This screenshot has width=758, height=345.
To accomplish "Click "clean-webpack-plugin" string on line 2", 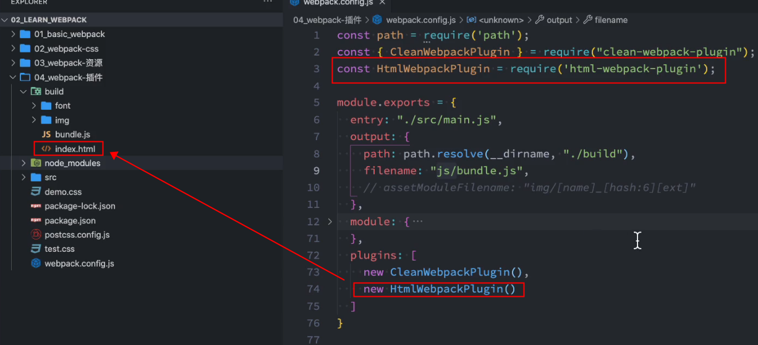I will [x=670, y=52].
